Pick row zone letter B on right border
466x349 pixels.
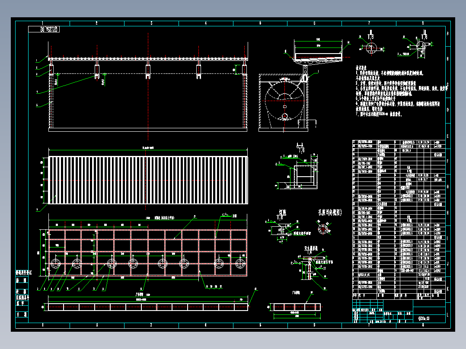[448, 59]
